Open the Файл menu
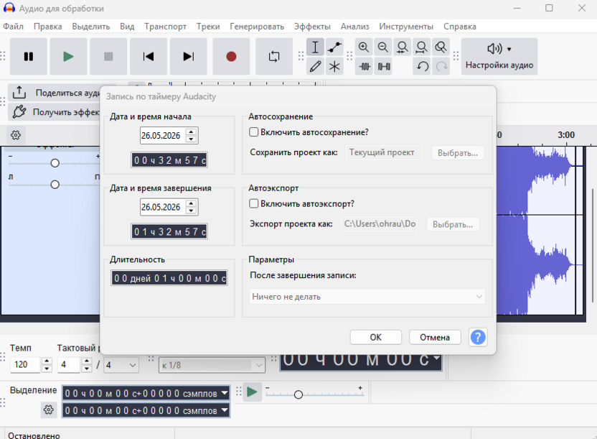597x439 pixels. [x=14, y=27]
